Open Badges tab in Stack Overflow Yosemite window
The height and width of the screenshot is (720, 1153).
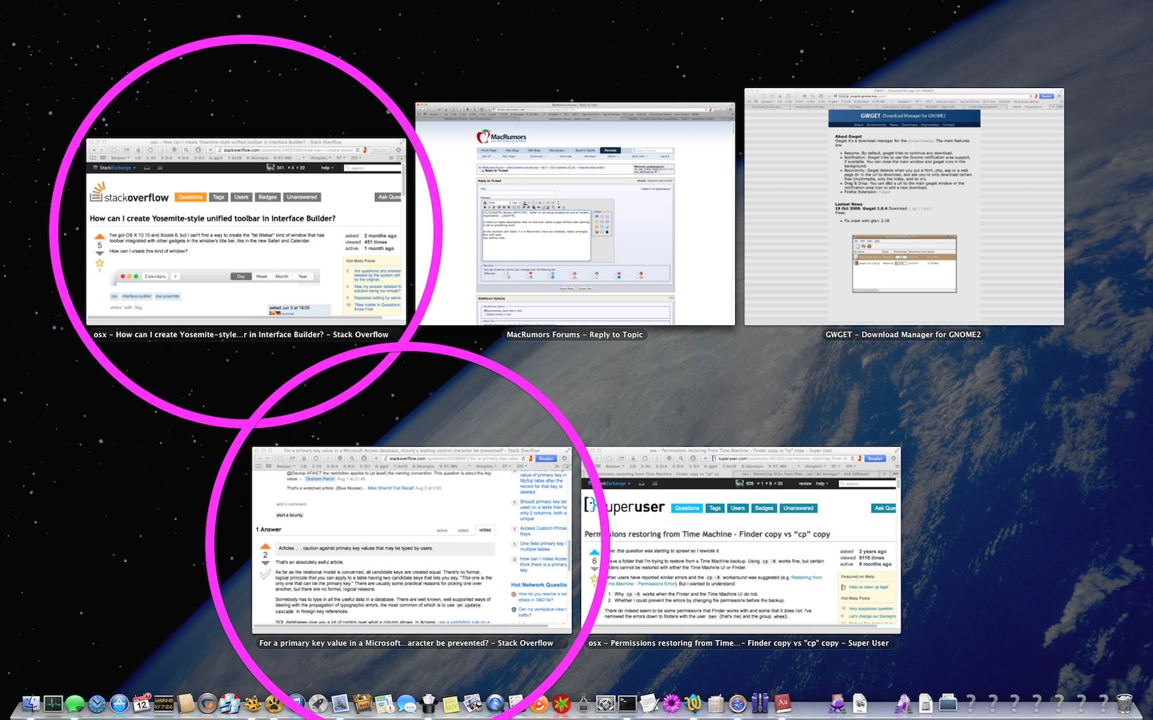(x=268, y=197)
